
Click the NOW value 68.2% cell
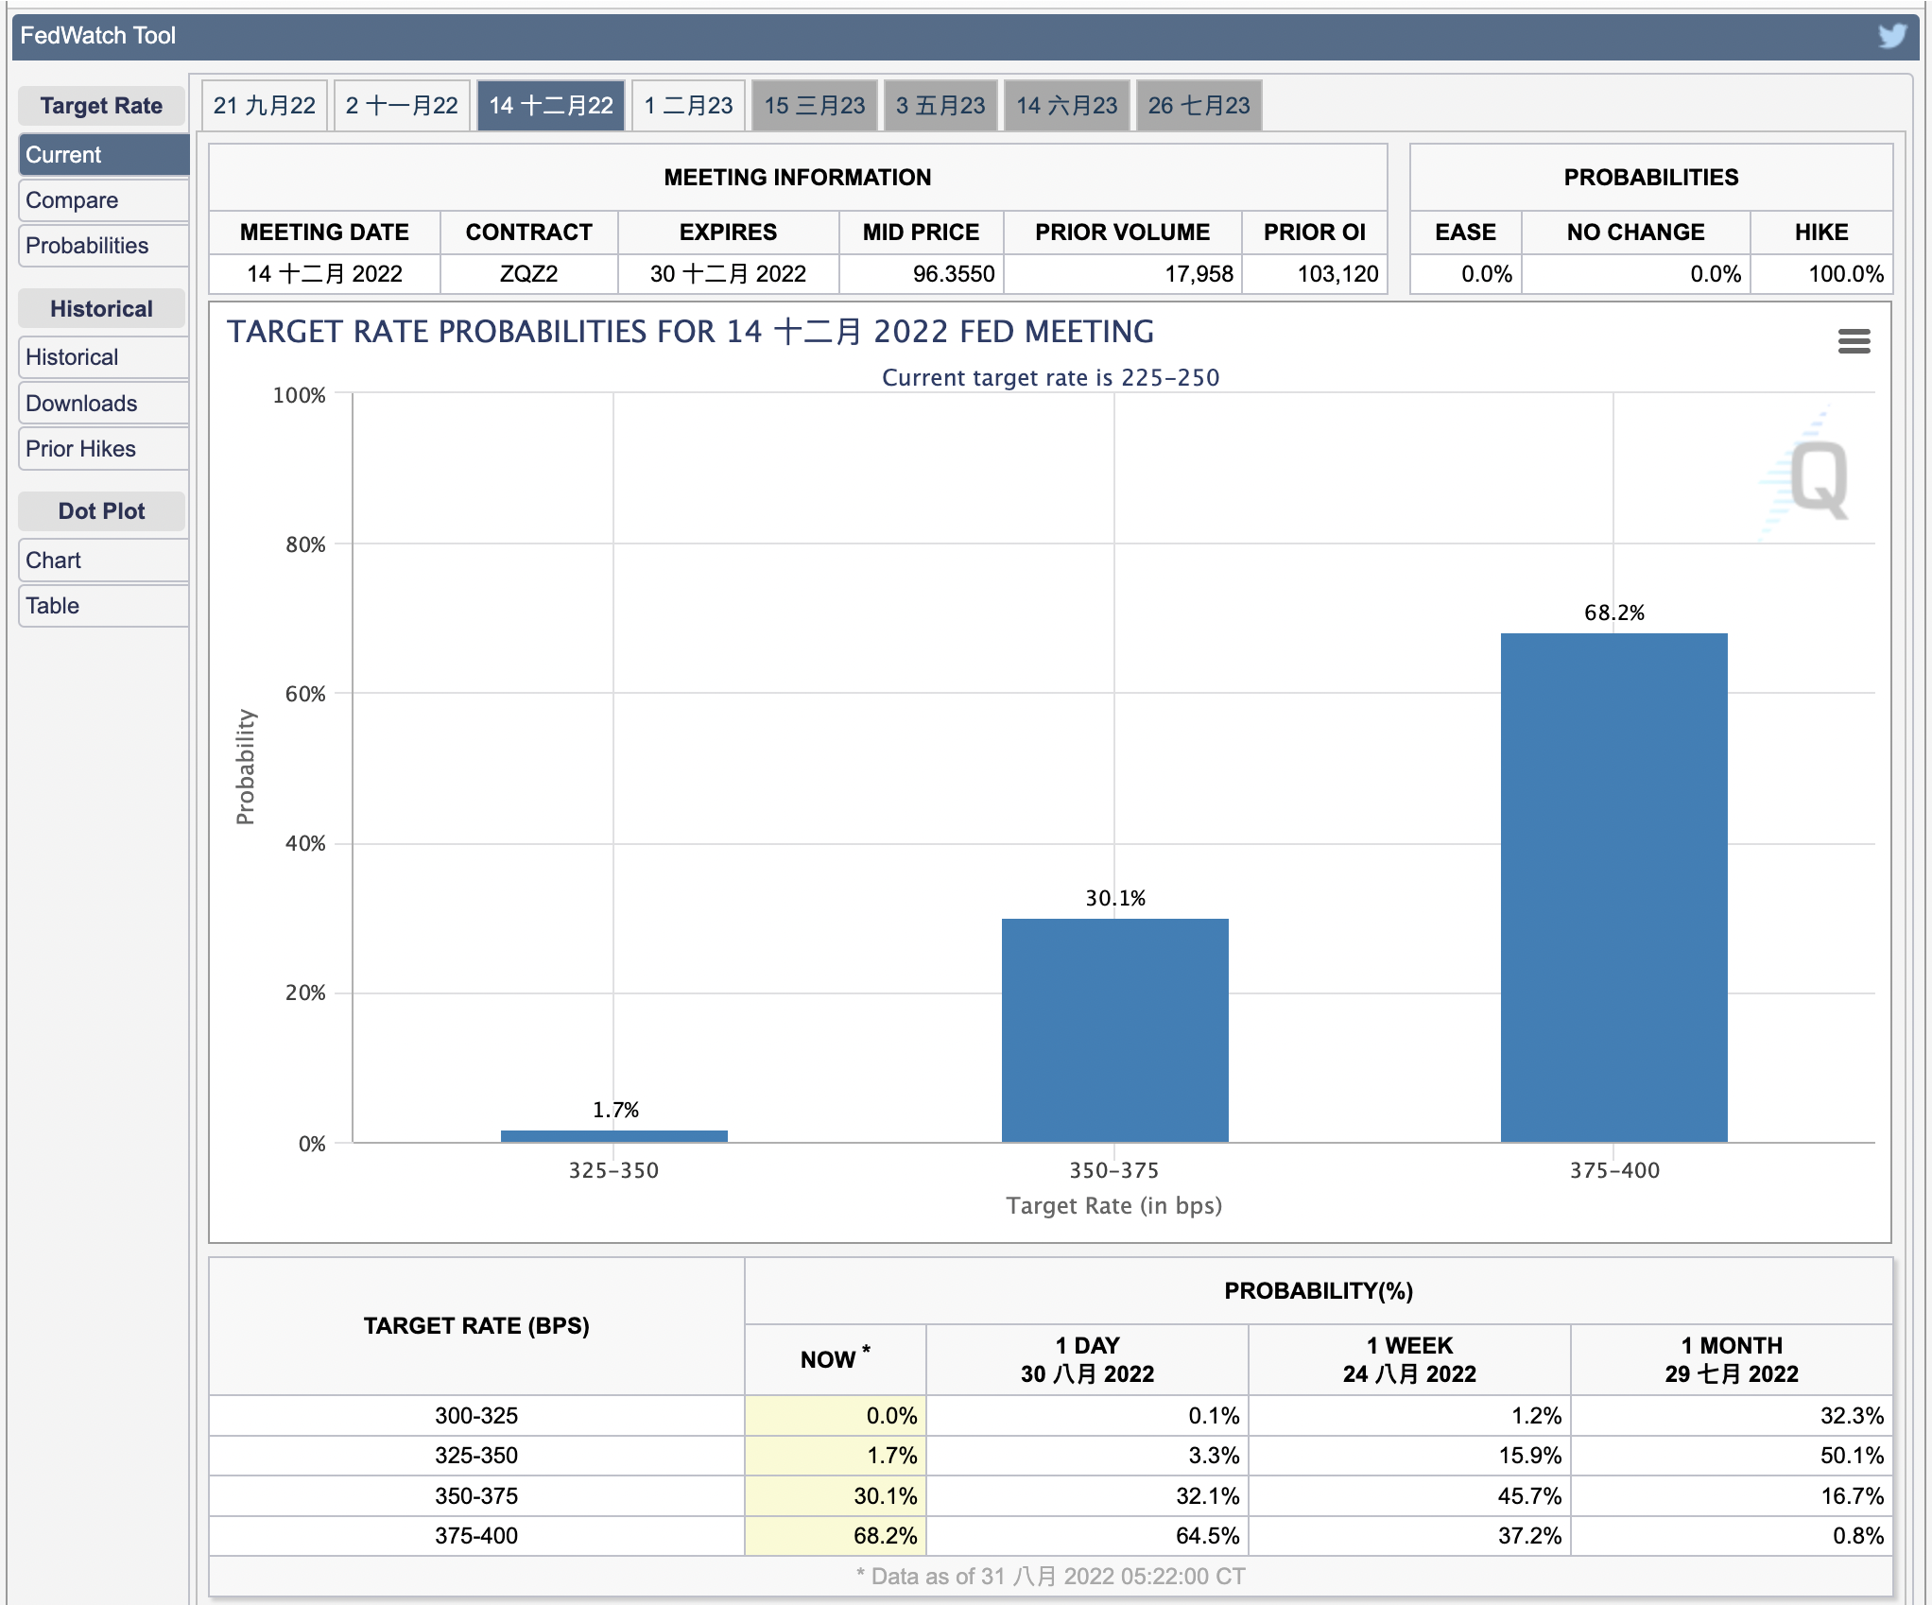[836, 1536]
